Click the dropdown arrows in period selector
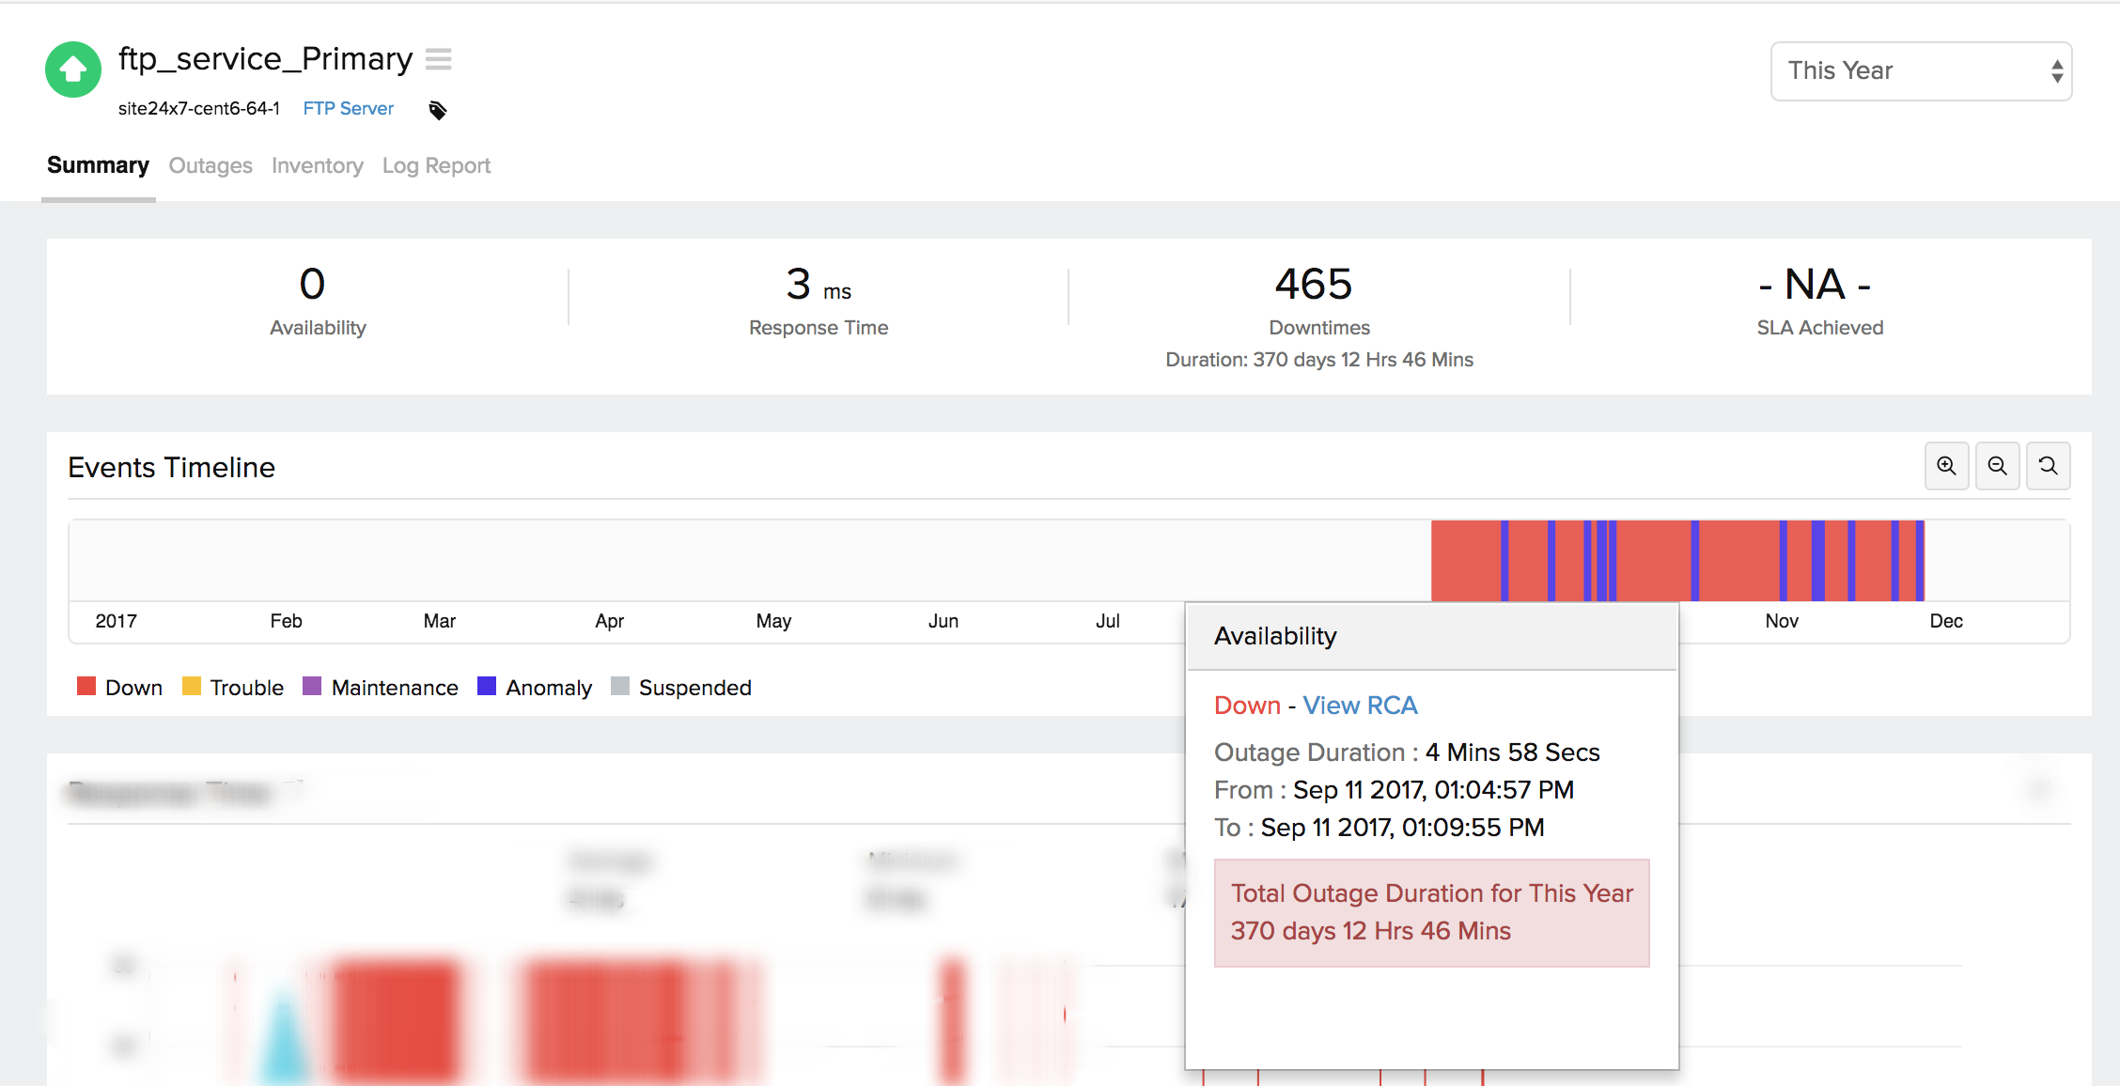Image resolution: width=2120 pixels, height=1086 pixels. point(2057,71)
